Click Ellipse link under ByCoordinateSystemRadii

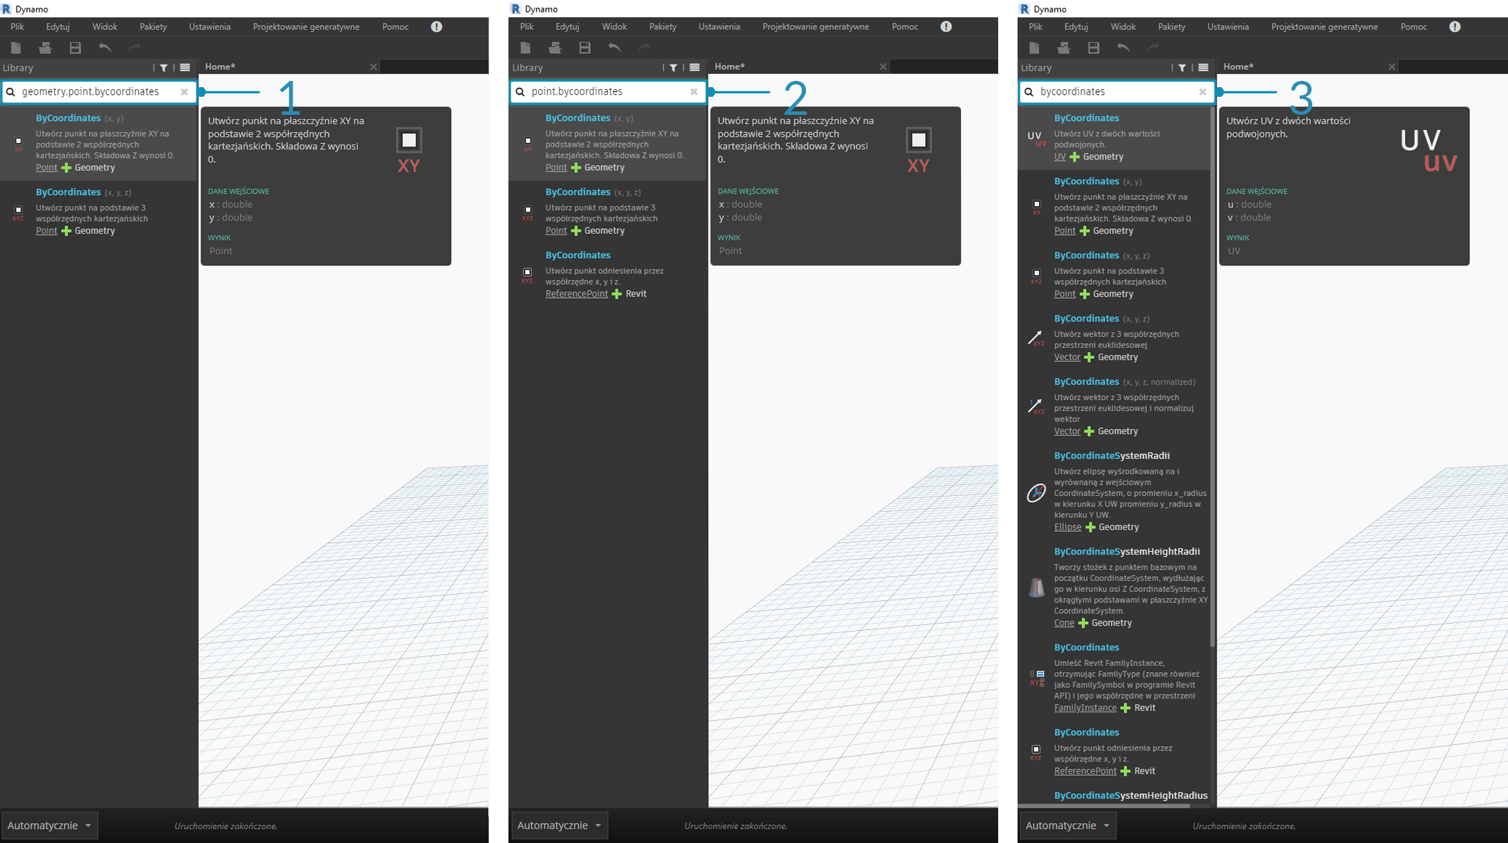tap(1067, 527)
